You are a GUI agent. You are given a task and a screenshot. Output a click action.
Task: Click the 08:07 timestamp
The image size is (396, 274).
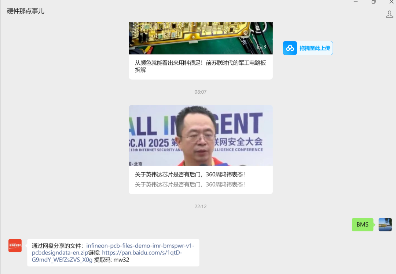201,92
